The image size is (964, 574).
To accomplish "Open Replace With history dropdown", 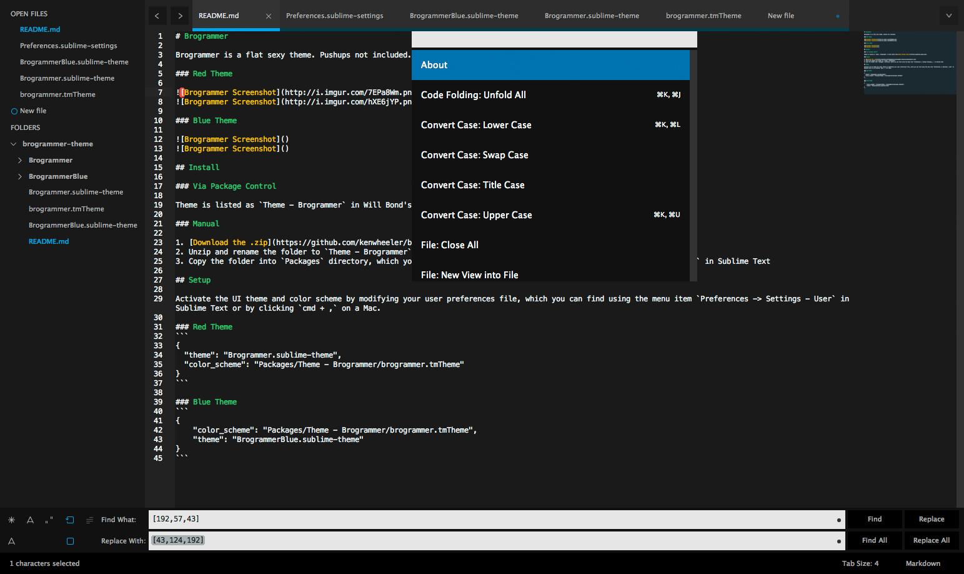I will click(838, 541).
